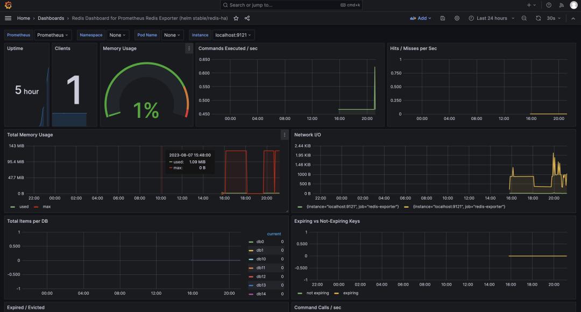Screen dimensions: 581x312
Task: Refresh the dashboard now
Action: pyautogui.click(x=539, y=18)
